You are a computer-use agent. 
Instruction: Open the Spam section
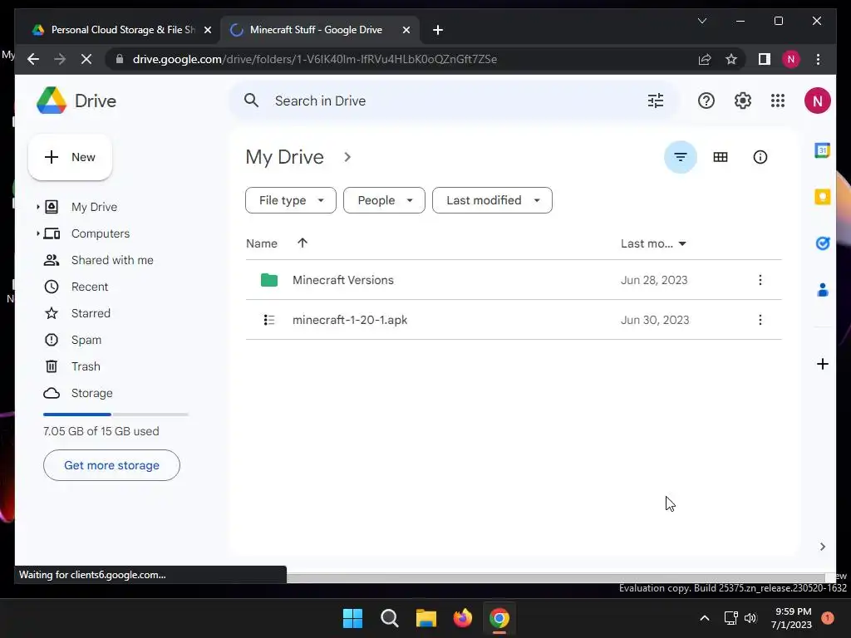(86, 340)
